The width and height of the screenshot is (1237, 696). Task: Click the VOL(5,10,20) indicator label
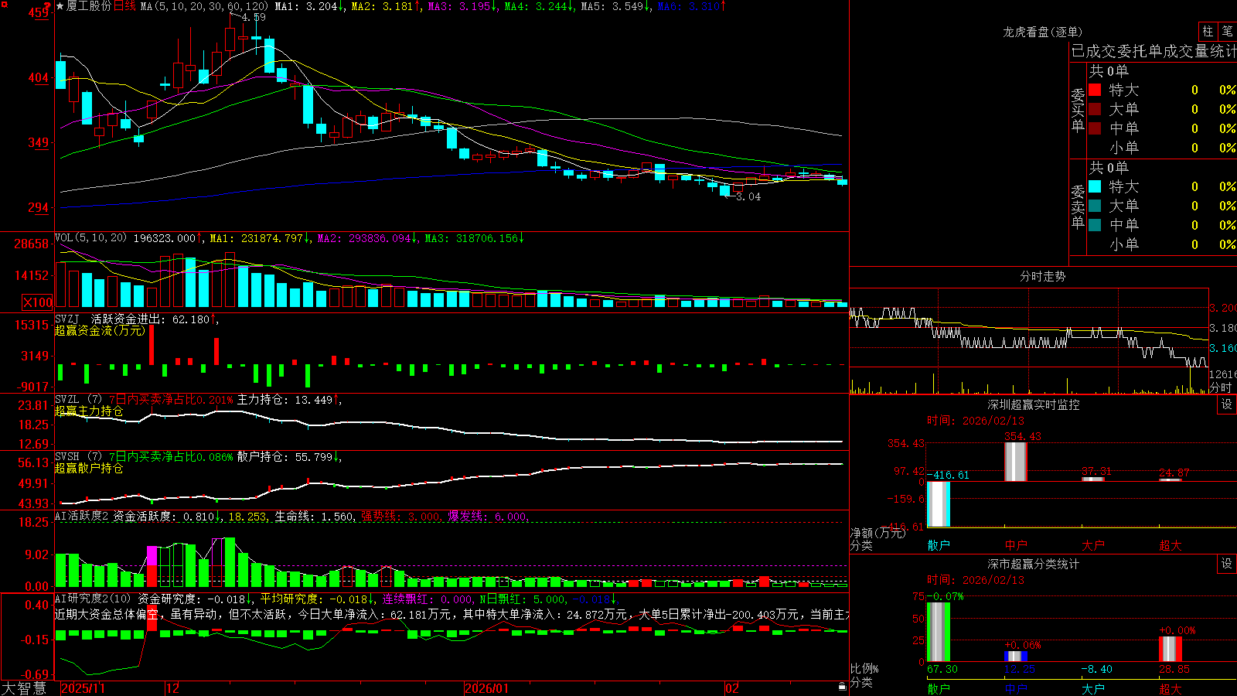coord(91,238)
